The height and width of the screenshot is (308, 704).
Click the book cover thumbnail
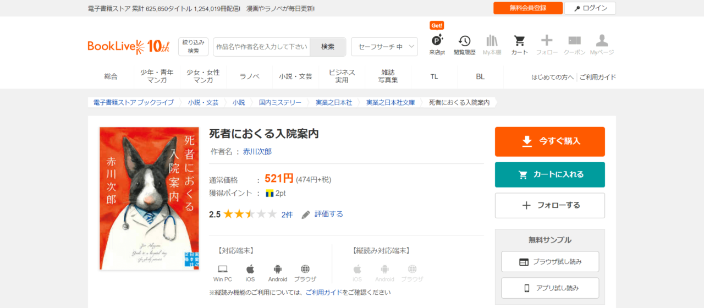pyautogui.click(x=149, y=199)
